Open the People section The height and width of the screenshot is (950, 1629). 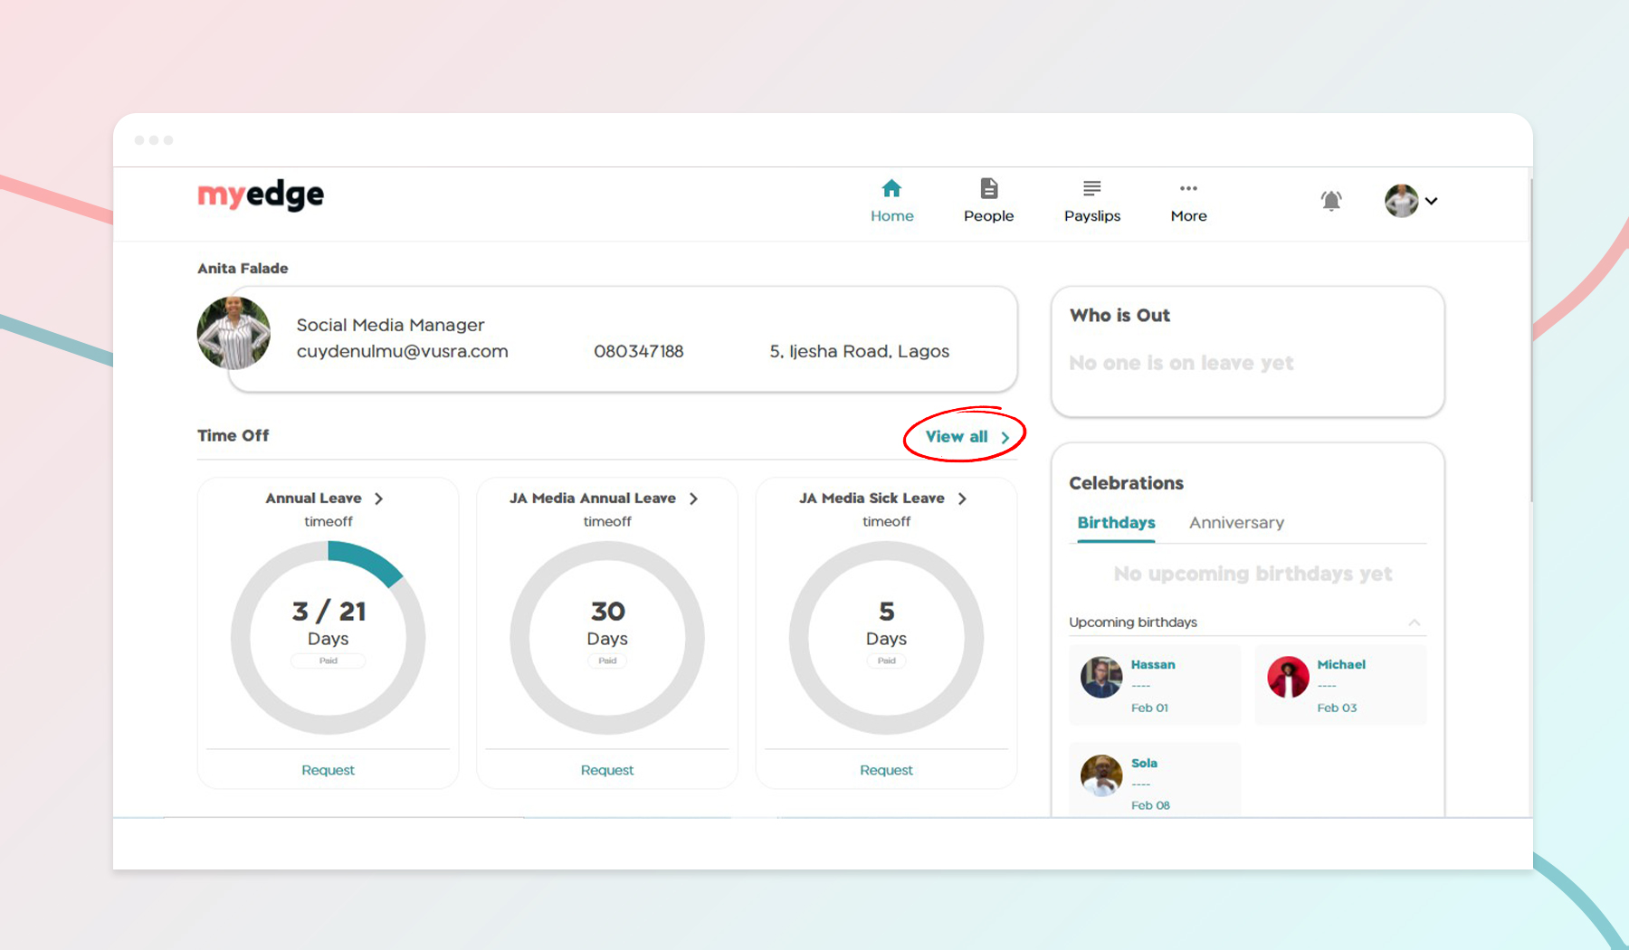click(988, 199)
